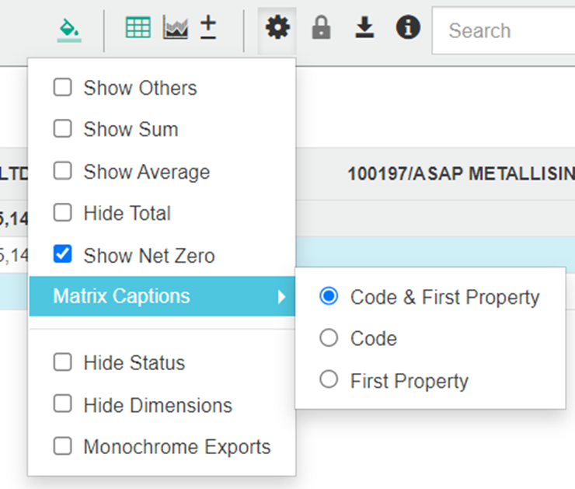This screenshot has width=575, height=489.
Task: Select the Matrix Captions menu item
Action: pyautogui.click(x=121, y=296)
